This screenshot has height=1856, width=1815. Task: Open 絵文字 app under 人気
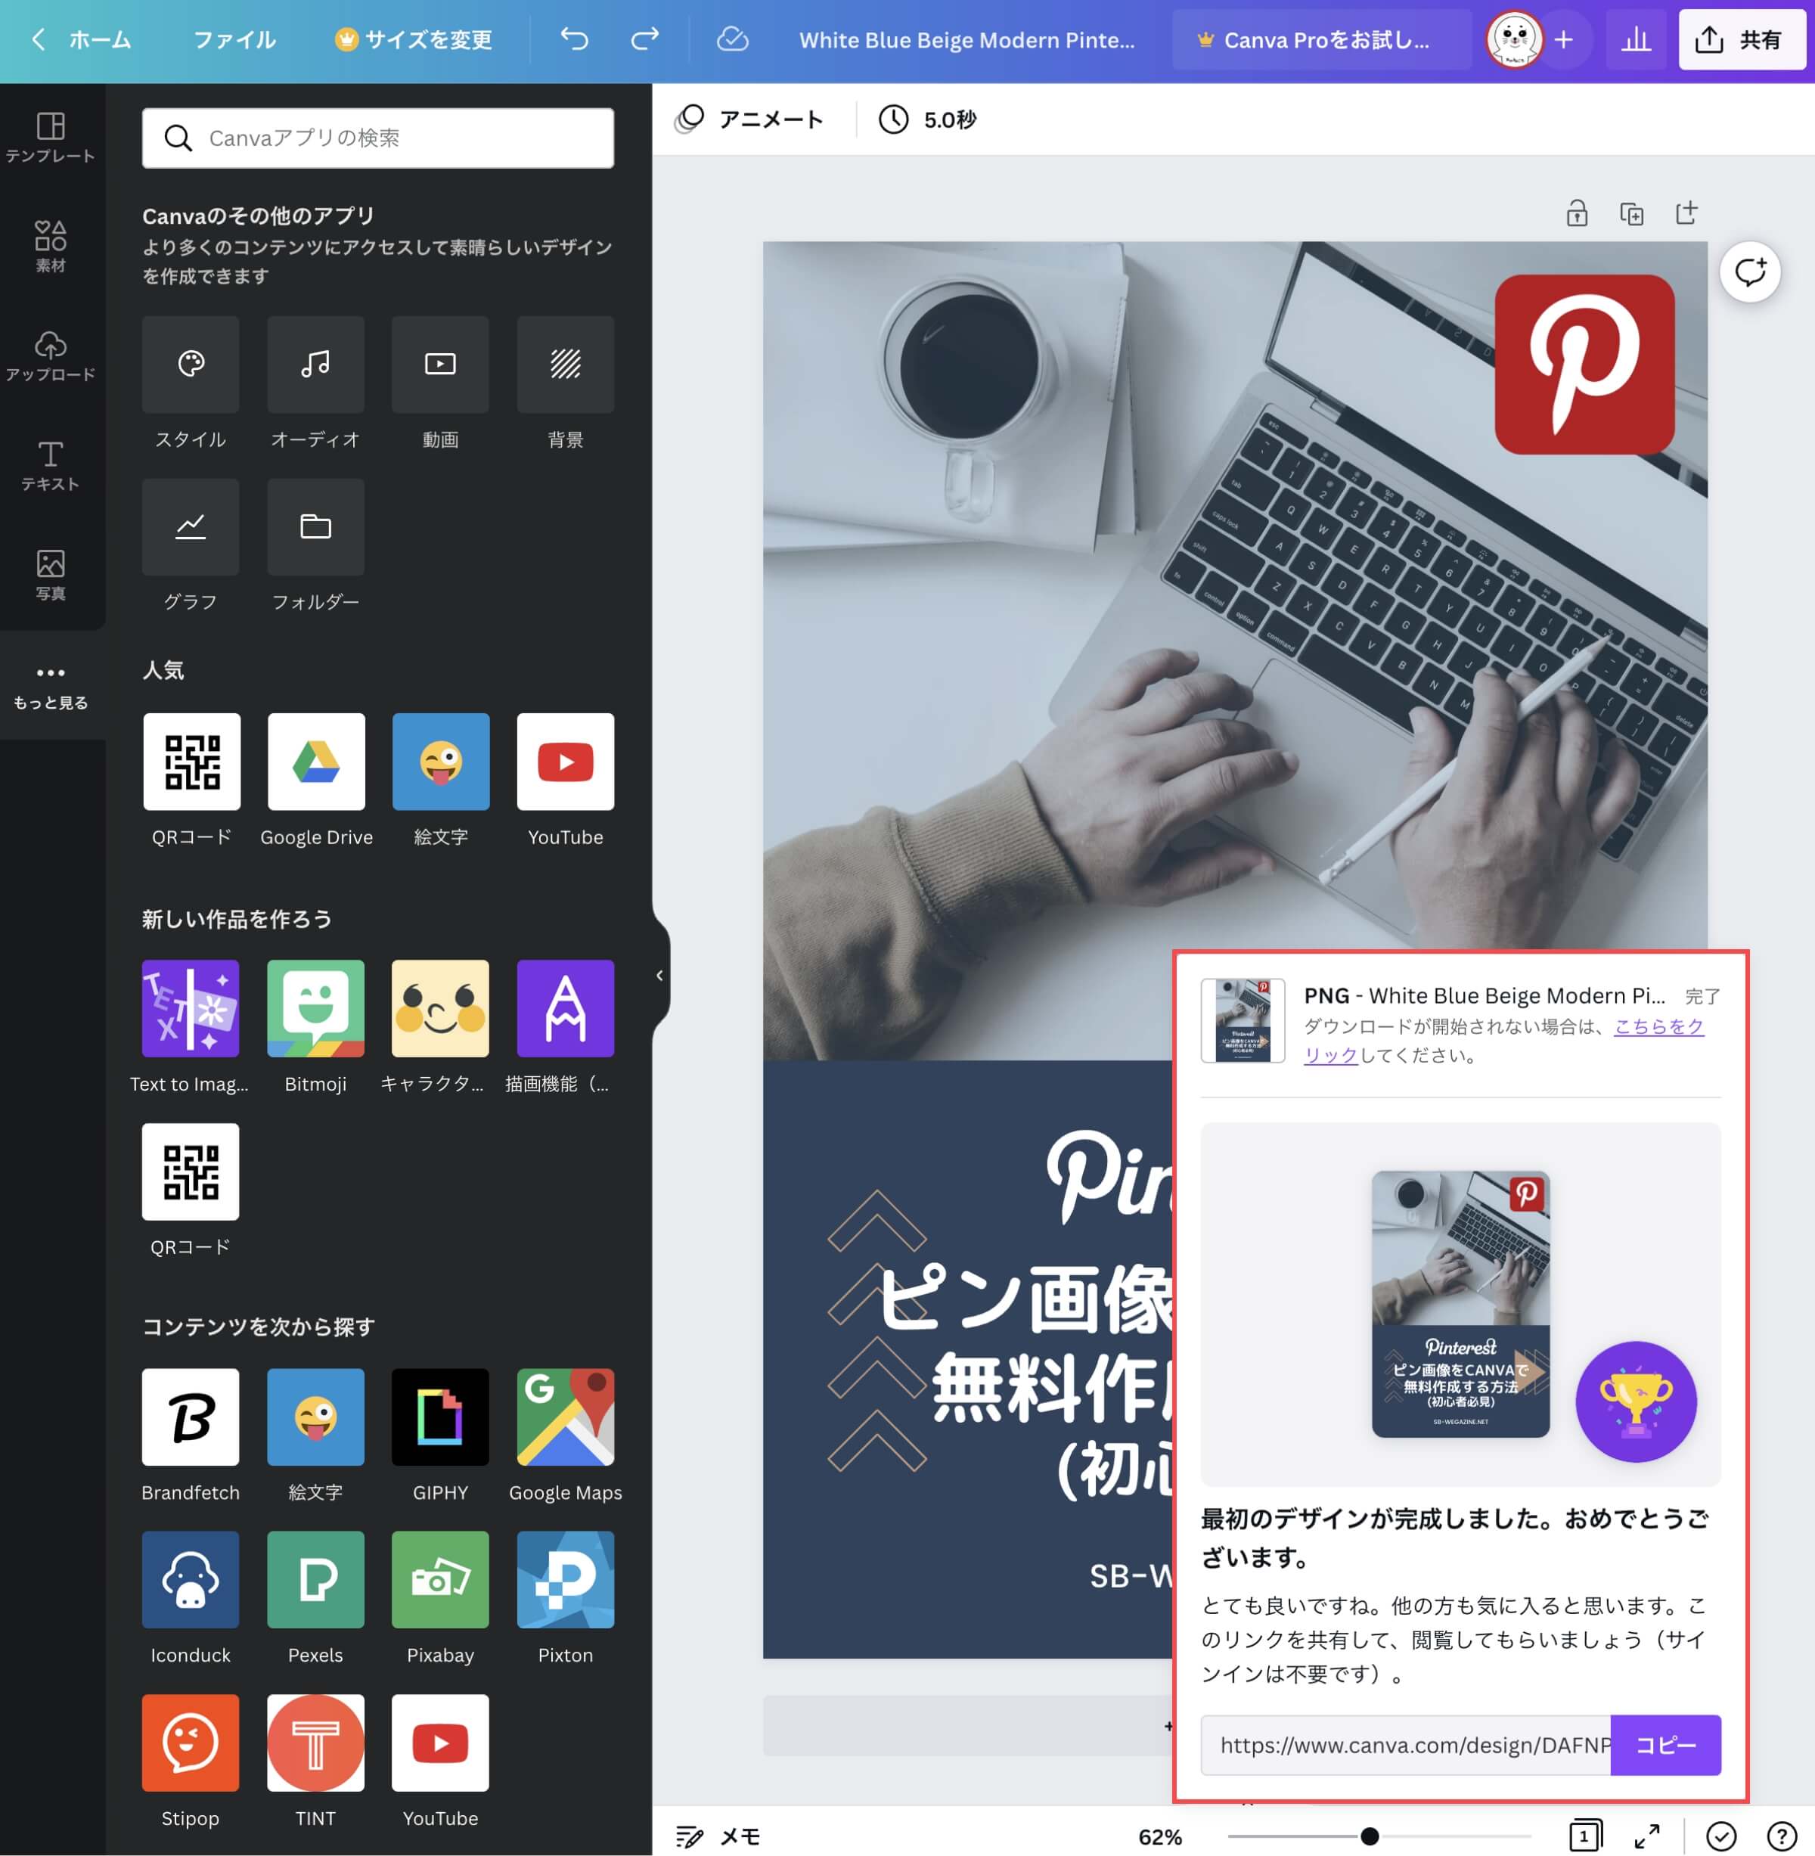pyautogui.click(x=440, y=762)
